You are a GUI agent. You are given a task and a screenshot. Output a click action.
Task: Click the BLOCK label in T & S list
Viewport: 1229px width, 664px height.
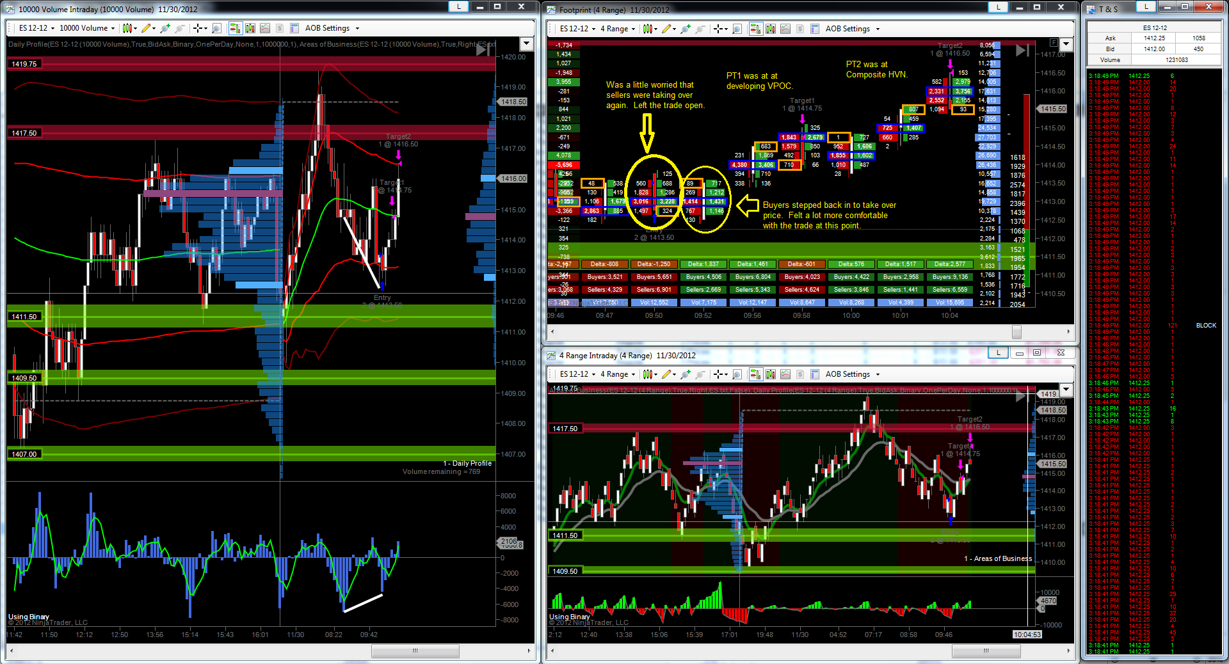click(1206, 326)
